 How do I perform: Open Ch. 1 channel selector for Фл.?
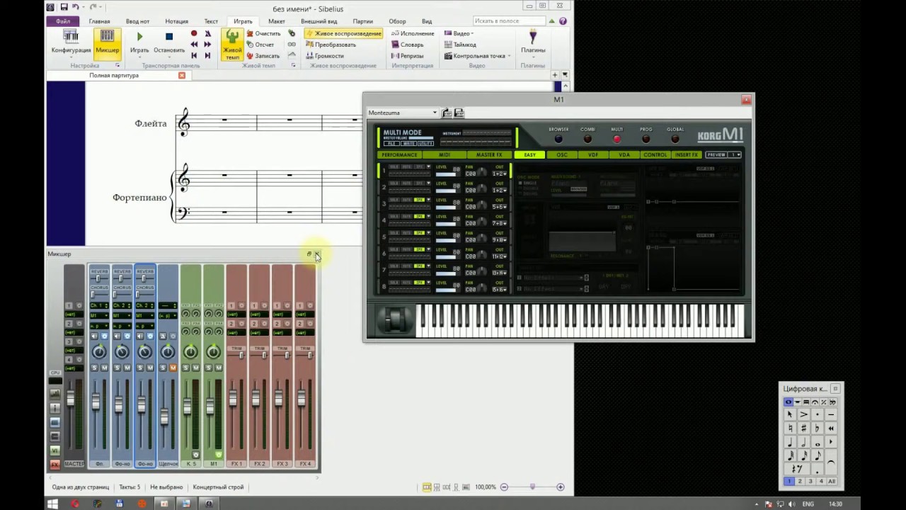tap(99, 305)
